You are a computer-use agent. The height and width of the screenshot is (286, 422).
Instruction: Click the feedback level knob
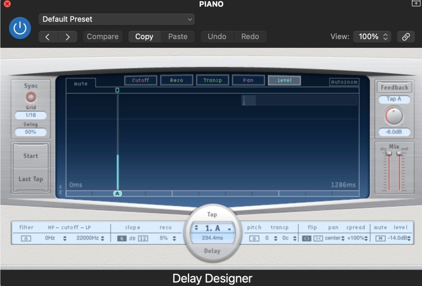394,116
